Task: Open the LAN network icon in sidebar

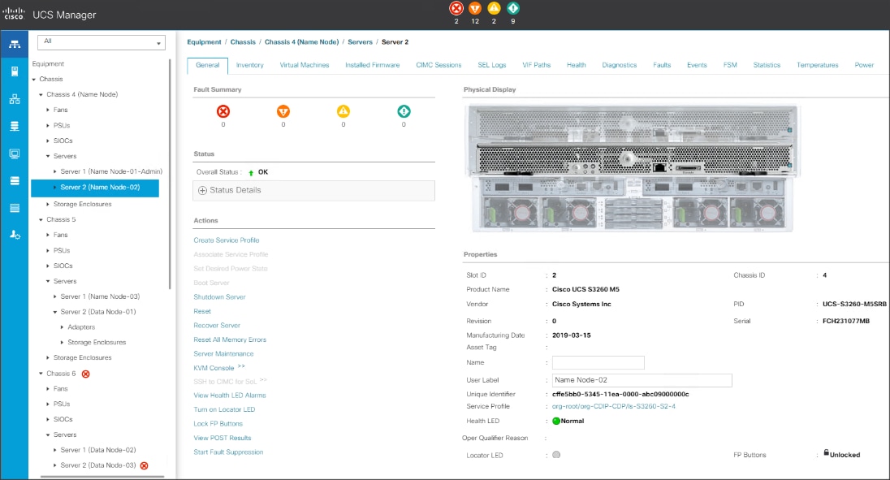Action: [15, 99]
